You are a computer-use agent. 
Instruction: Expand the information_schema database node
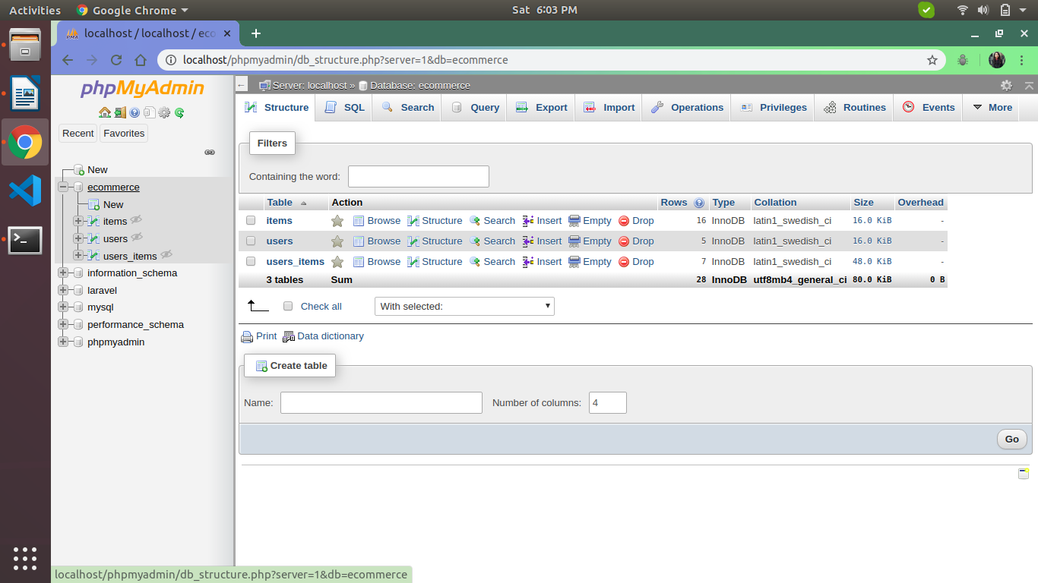[63, 273]
